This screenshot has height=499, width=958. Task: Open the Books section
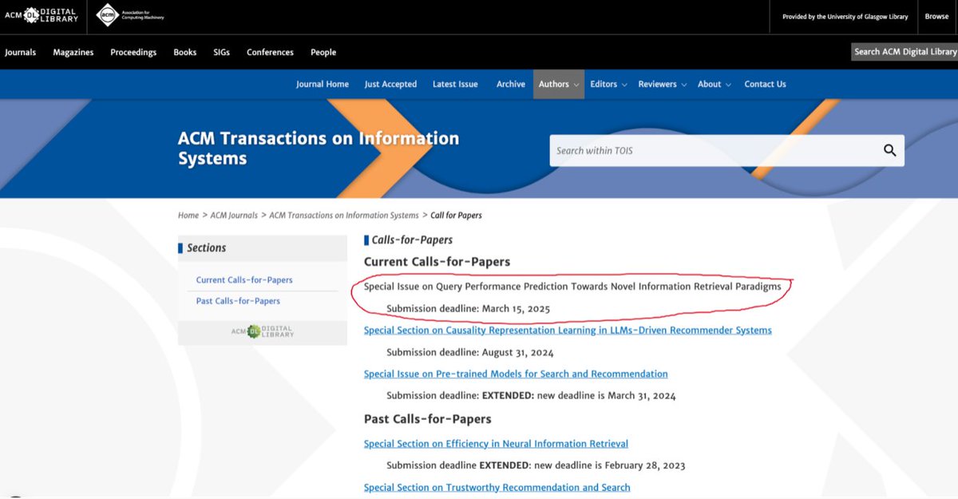point(185,53)
